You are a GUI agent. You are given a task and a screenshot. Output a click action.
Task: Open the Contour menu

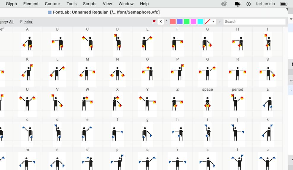pyautogui.click(x=52, y=4)
